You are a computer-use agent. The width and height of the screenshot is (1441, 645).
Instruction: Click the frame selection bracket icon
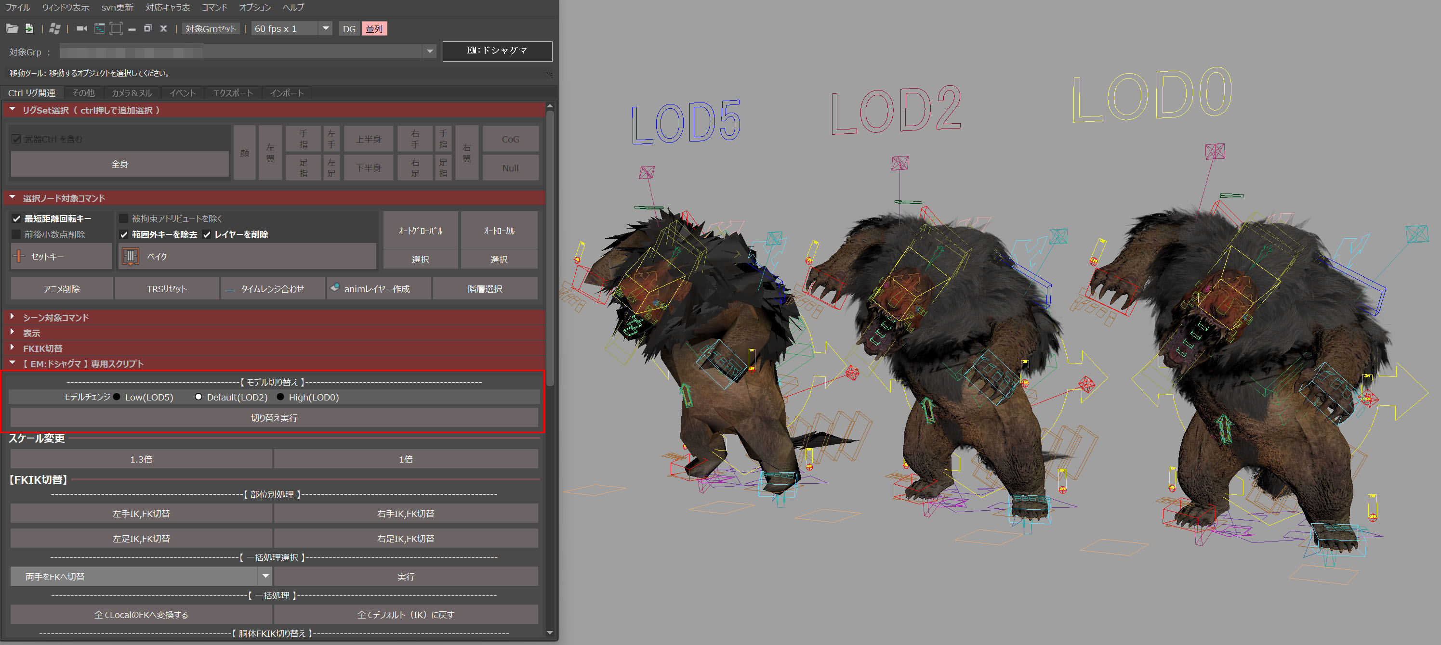(x=116, y=28)
